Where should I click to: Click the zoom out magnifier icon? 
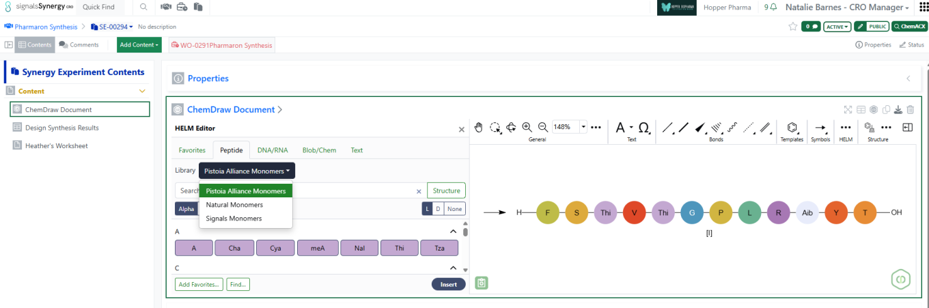[543, 127]
